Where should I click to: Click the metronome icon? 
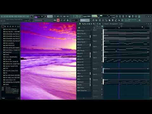pyautogui.click(x=55, y=16)
